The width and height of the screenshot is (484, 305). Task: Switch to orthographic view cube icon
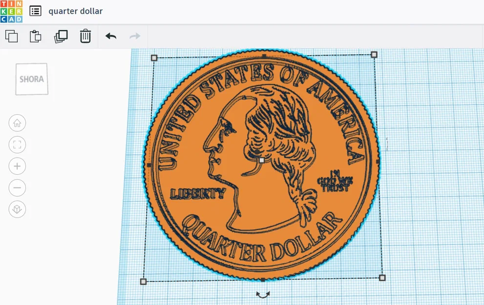(x=17, y=209)
